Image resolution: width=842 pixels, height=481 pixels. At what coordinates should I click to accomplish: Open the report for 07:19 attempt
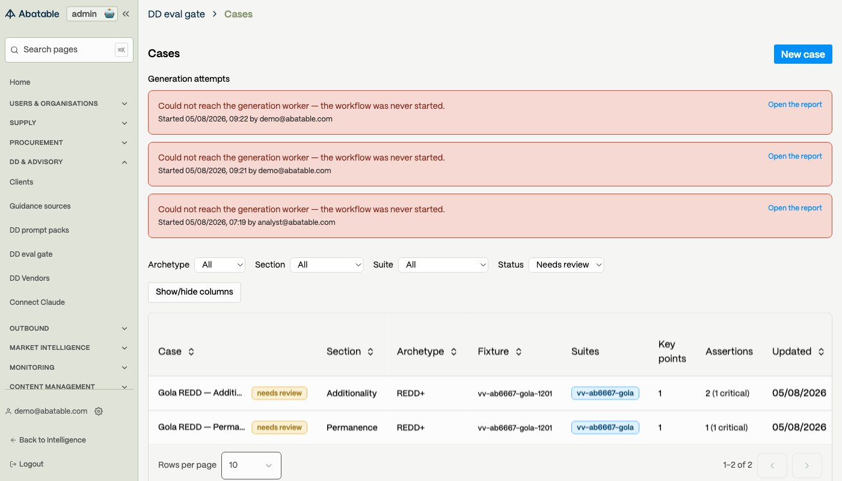(795, 208)
